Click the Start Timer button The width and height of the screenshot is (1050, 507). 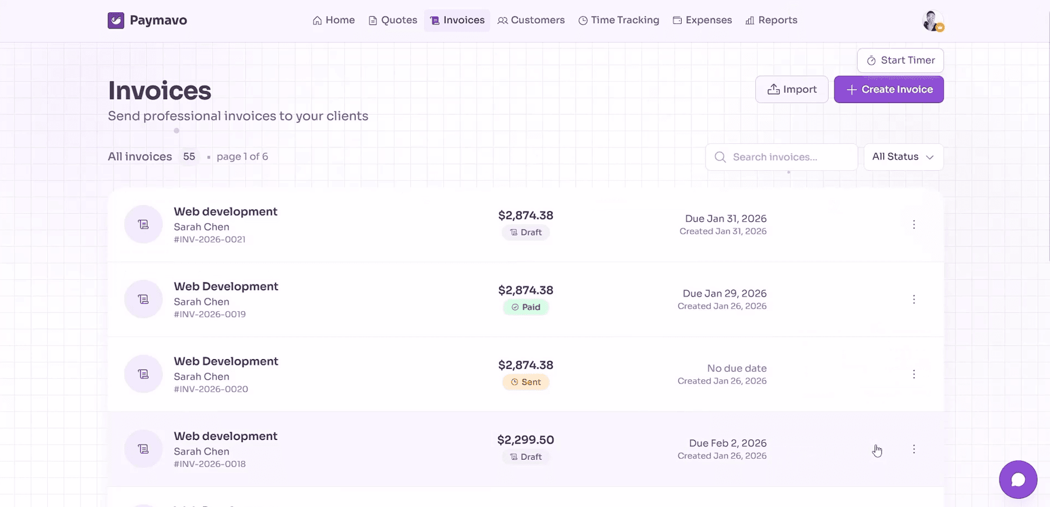pos(900,61)
